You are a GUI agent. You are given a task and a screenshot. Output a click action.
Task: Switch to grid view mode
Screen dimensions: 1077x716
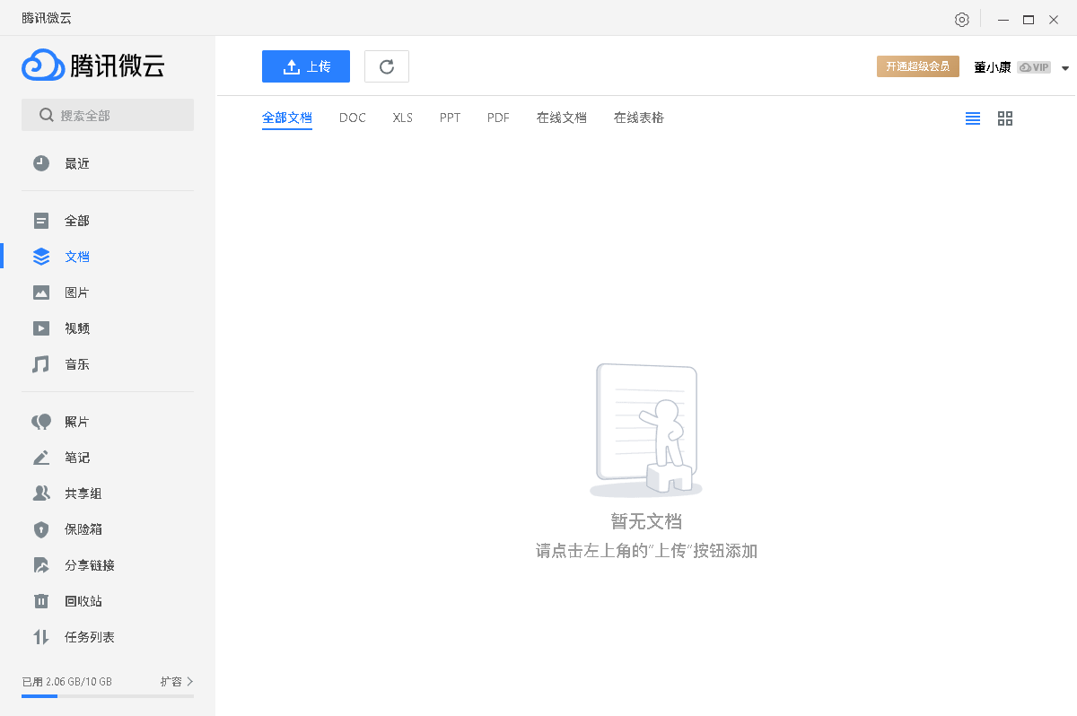pyautogui.click(x=1004, y=118)
